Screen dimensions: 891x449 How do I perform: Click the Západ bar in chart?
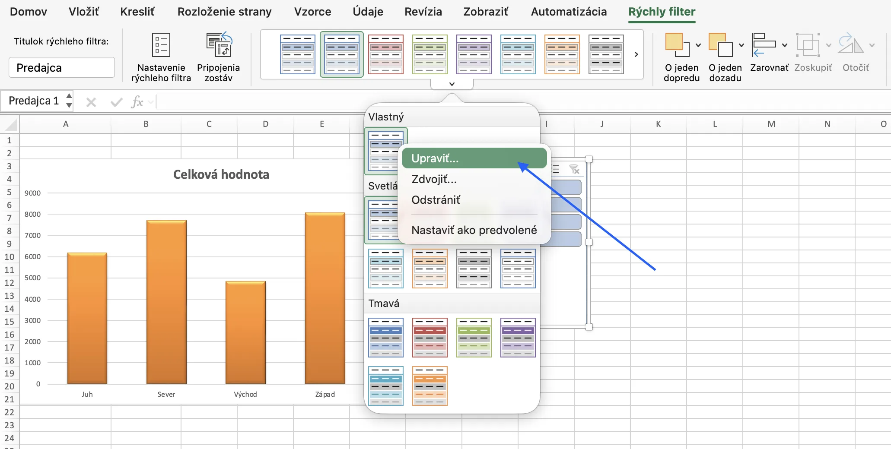pos(325,298)
